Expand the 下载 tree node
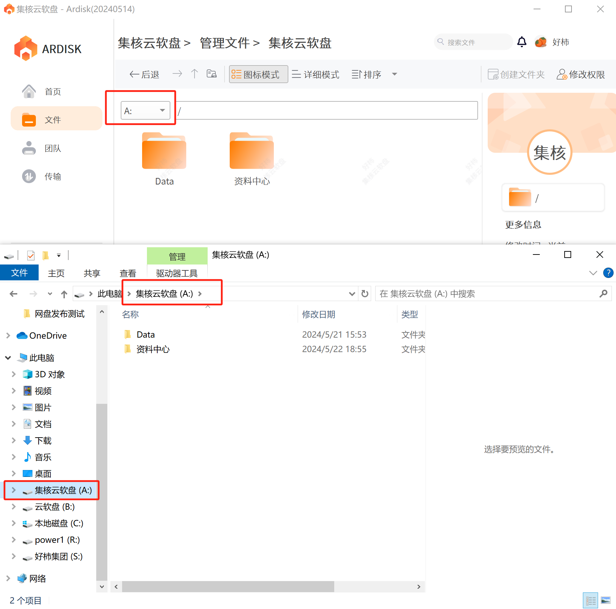Screen dimensions: 616x609 pos(14,440)
